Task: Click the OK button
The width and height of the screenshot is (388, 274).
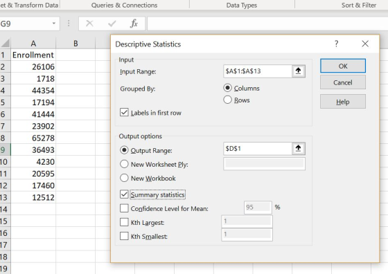Action: pyautogui.click(x=343, y=66)
